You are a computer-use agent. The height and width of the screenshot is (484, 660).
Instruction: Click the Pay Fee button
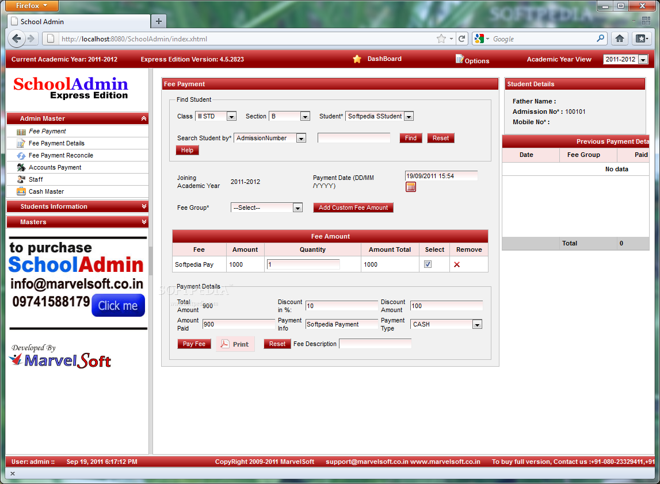pyautogui.click(x=194, y=344)
